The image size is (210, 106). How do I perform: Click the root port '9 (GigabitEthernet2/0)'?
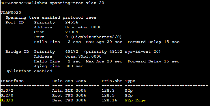point(93,37)
